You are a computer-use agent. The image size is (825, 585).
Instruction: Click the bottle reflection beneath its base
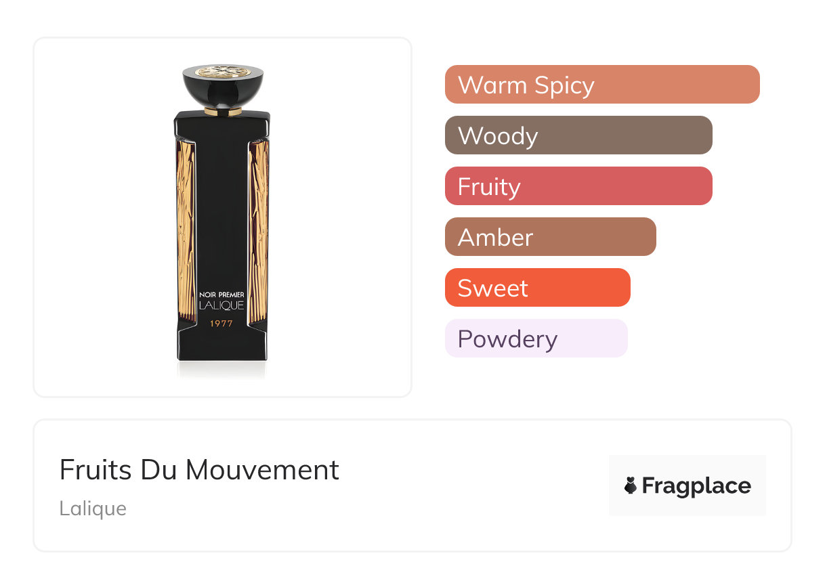[x=221, y=368]
